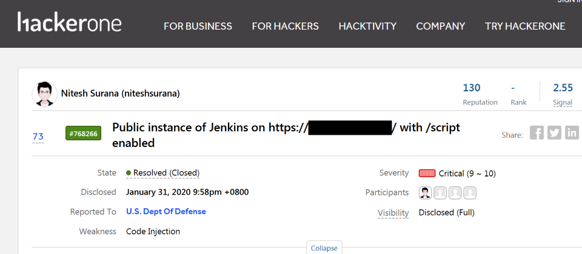The image size is (582, 254).
Task: Open the COMPANY menu
Action: (x=441, y=26)
